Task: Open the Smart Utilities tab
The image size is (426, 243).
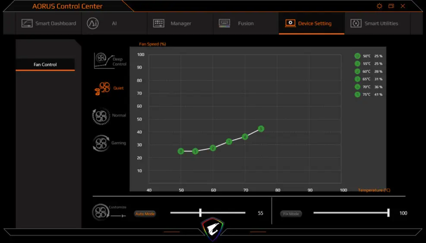Action: pyautogui.click(x=377, y=23)
